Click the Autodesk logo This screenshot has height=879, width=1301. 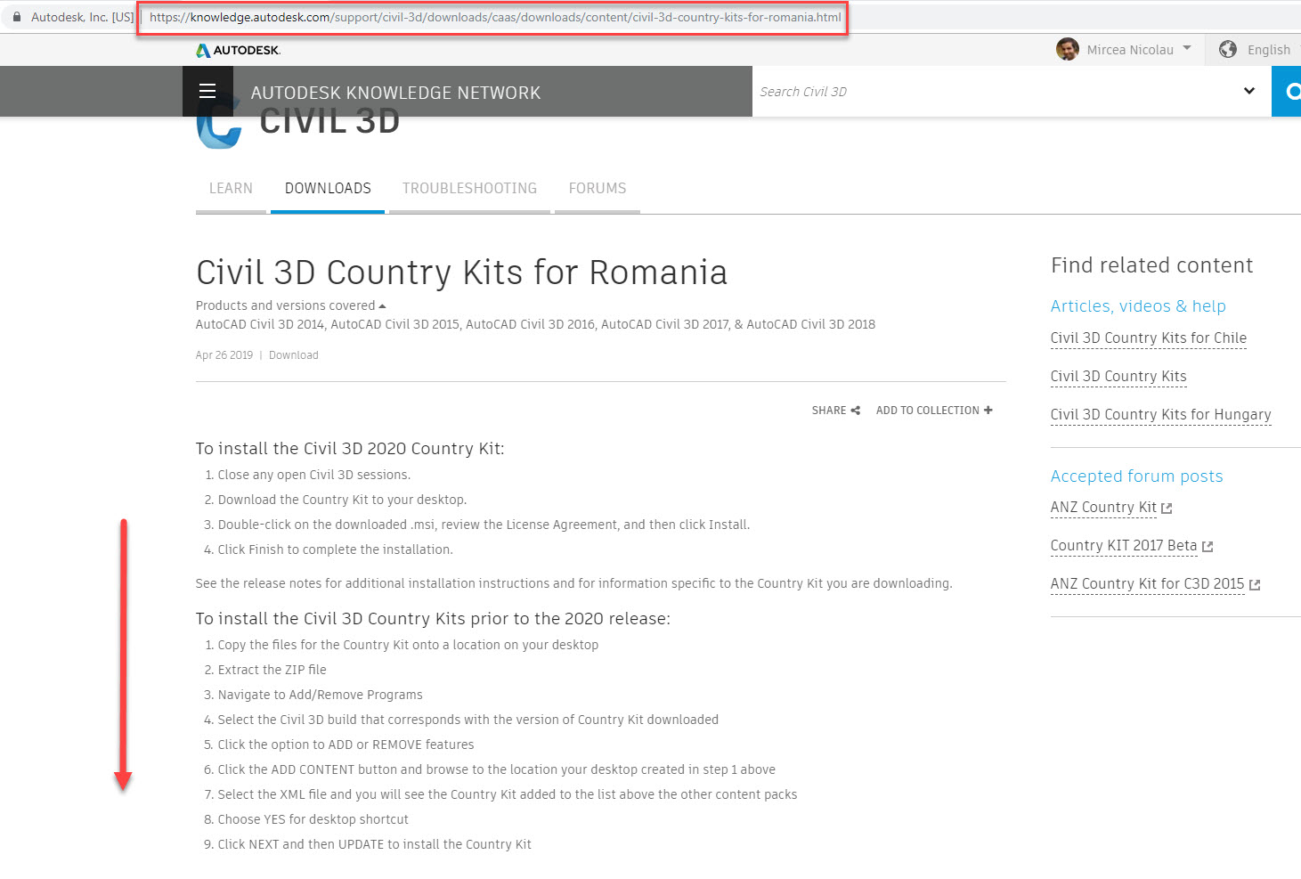pyautogui.click(x=238, y=50)
